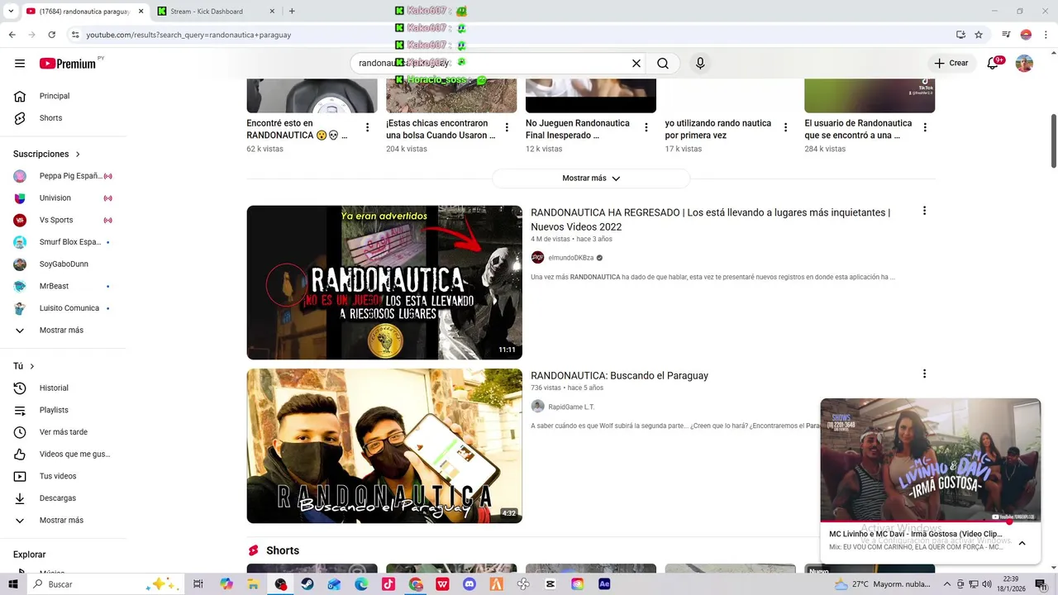Click the magnifier search button

pos(663,64)
